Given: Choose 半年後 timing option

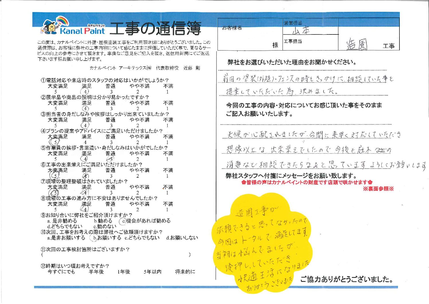Looking at the screenshot, I should coord(96,272).
